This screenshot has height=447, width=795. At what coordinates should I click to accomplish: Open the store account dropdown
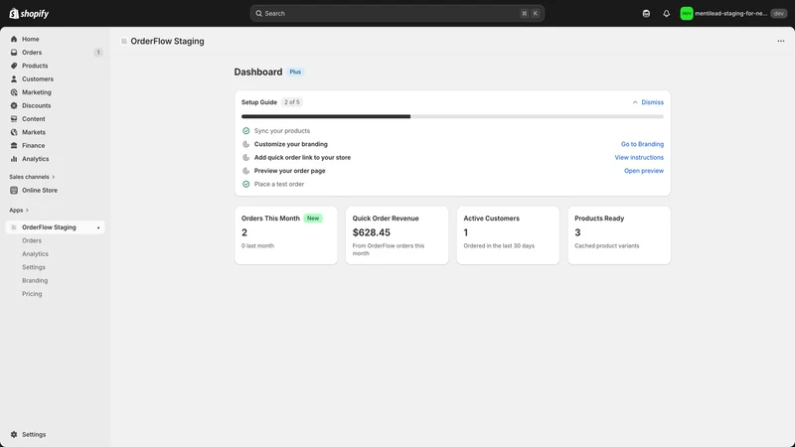pos(733,14)
